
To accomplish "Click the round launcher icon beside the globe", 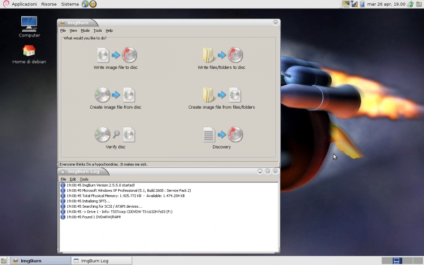I will [93, 4].
